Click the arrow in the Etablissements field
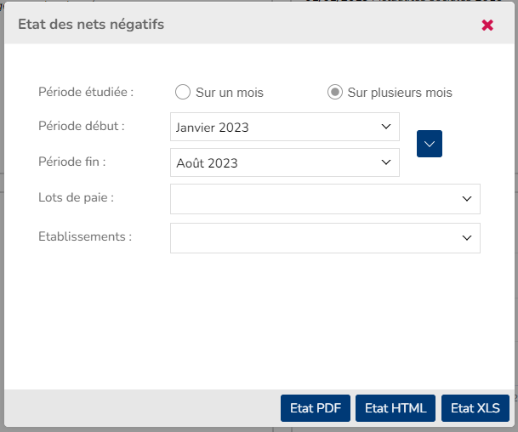 (466, 238)
